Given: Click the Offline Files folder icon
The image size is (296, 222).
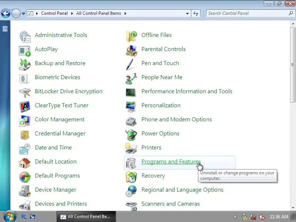Looking at the screenshot, I should click(x=131, y=36).
